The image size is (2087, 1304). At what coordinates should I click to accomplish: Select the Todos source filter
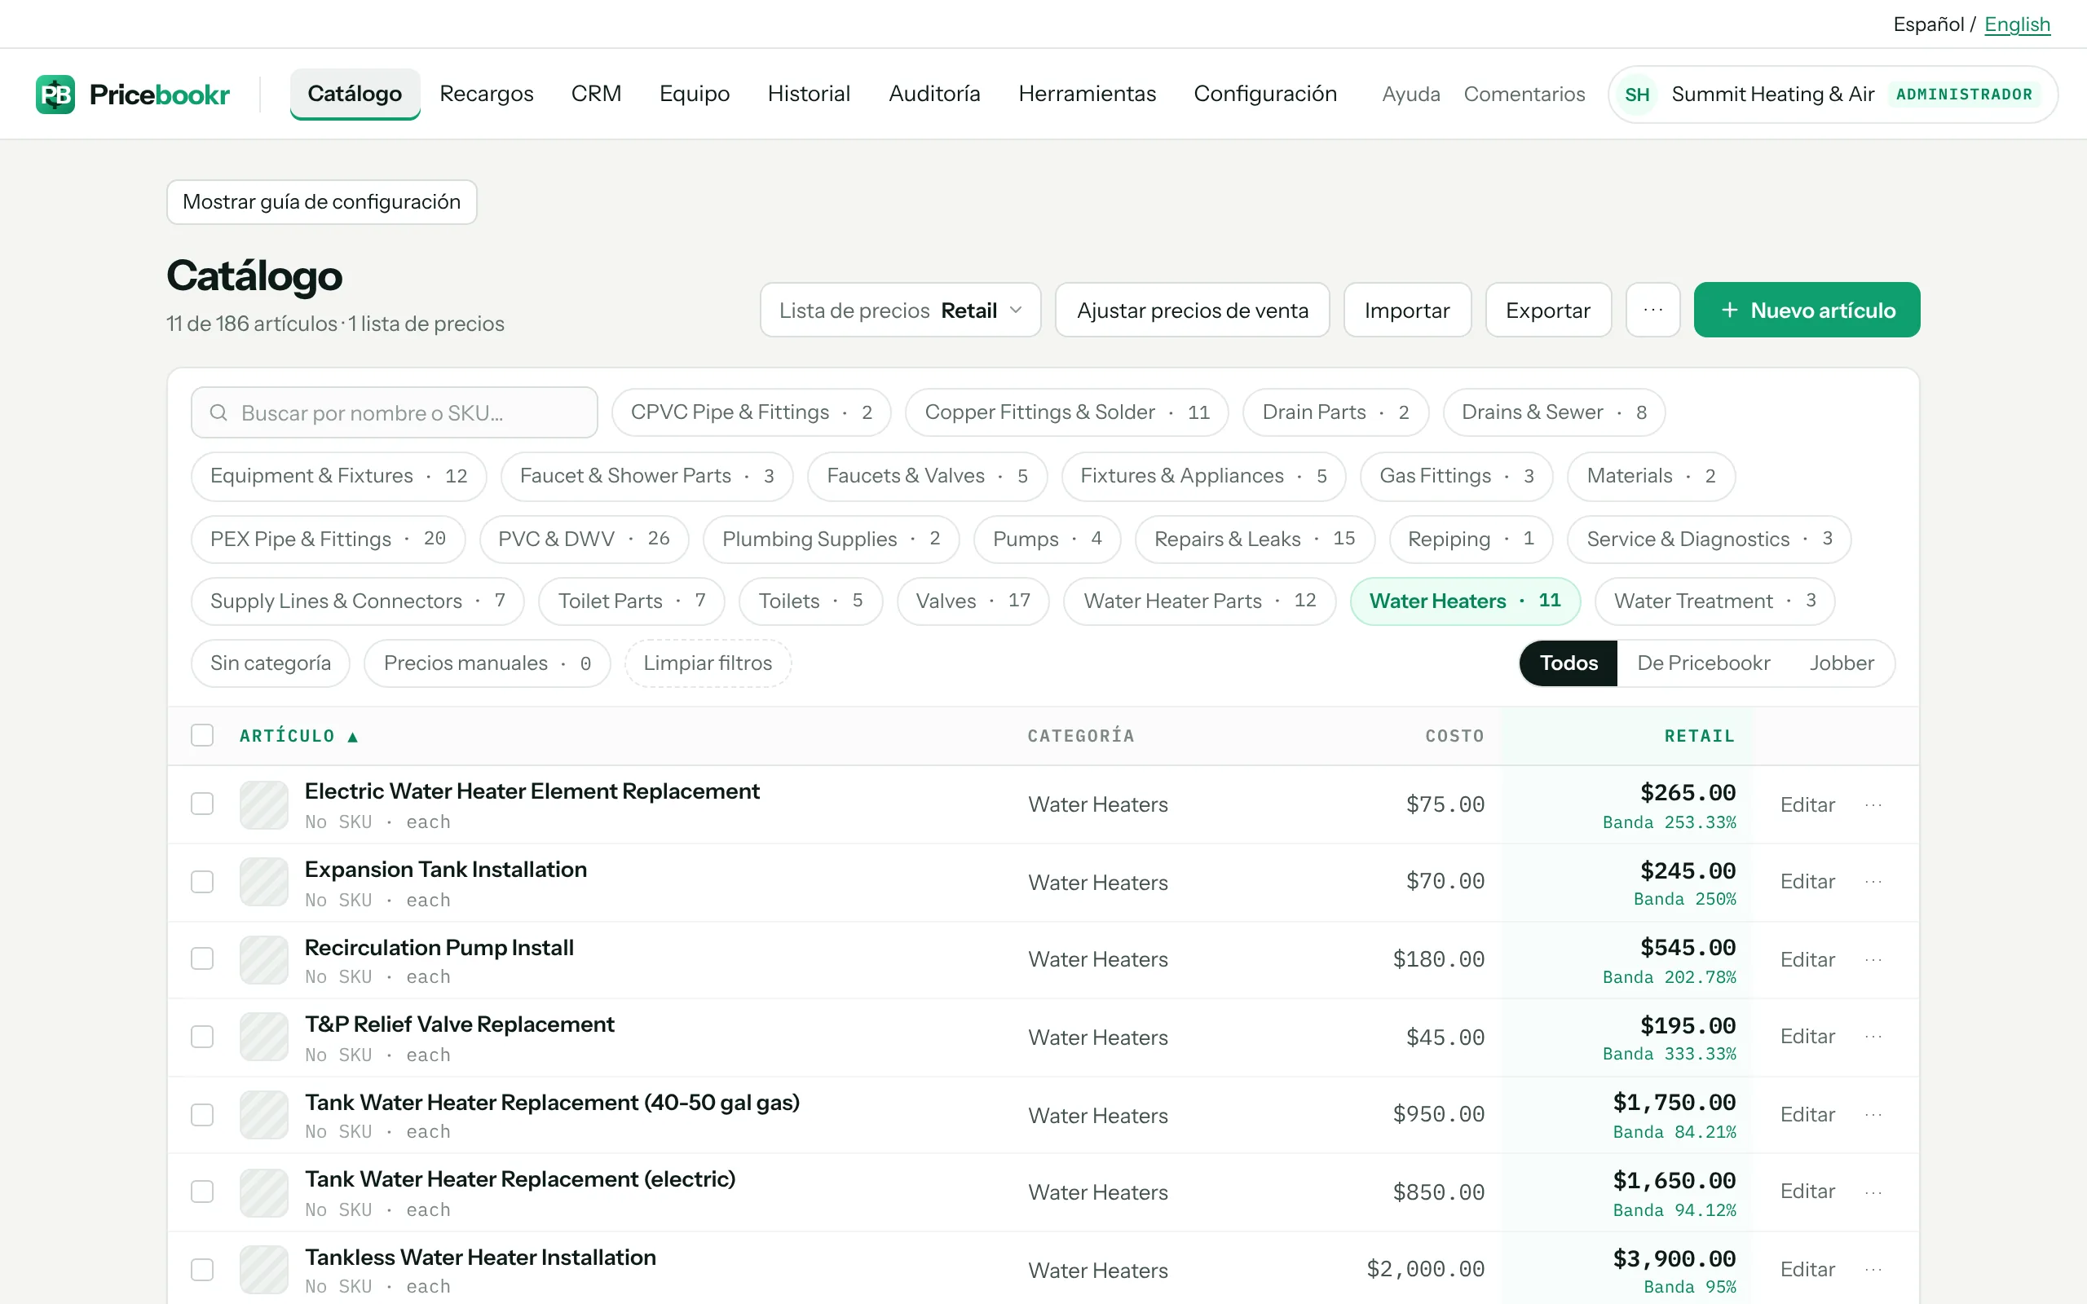click(1568, 663)
